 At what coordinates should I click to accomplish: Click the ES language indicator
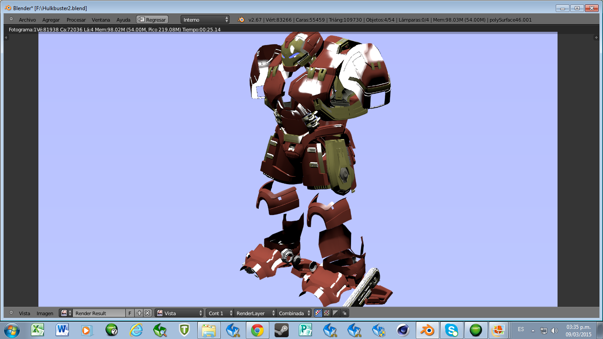pos(521,329)
